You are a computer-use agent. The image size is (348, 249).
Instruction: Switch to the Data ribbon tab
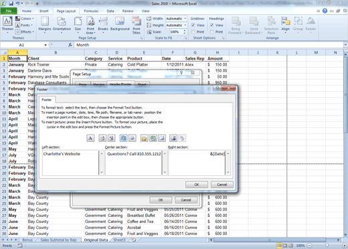point(110,11)
